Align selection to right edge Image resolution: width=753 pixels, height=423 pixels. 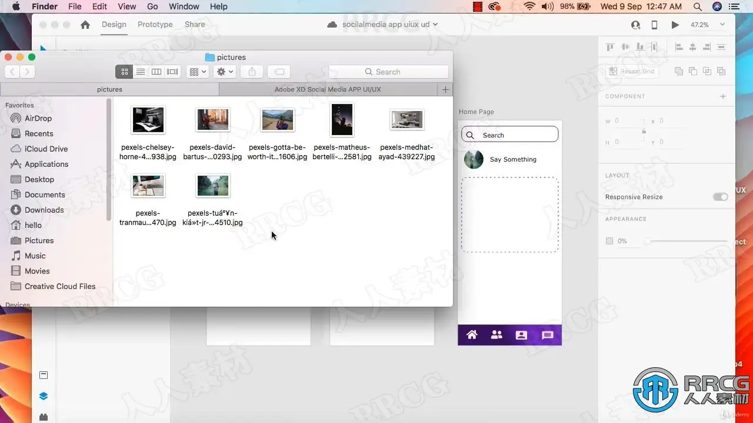point(707,47)
